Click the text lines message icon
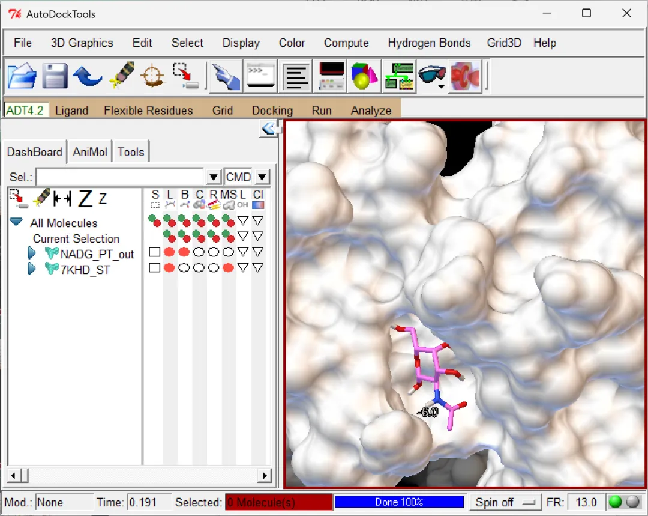 coord(296,77)
